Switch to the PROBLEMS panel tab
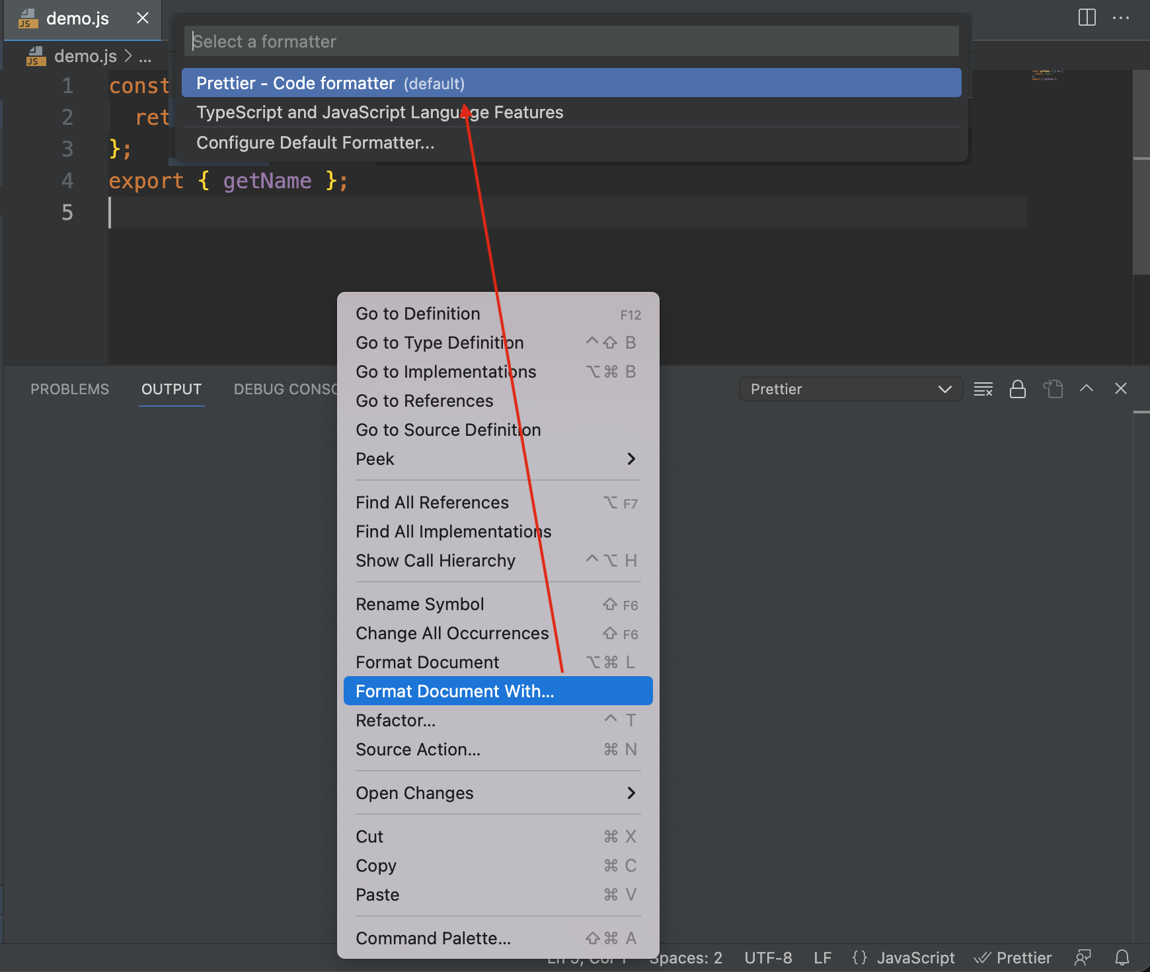This screenshot has width=1150, height=972. (x=69, y=390)
